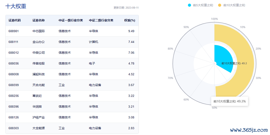Screen dimensions: 270x135
Task: Click the weight value 4.78
Action: tap(131, 63)
